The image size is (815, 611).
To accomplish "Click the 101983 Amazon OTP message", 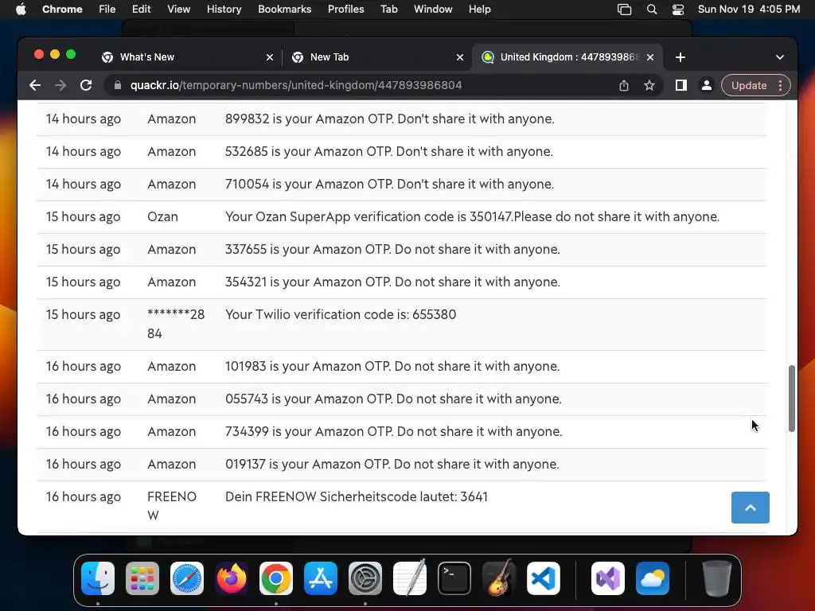I will pyautogui.click(x=392, y=366).
